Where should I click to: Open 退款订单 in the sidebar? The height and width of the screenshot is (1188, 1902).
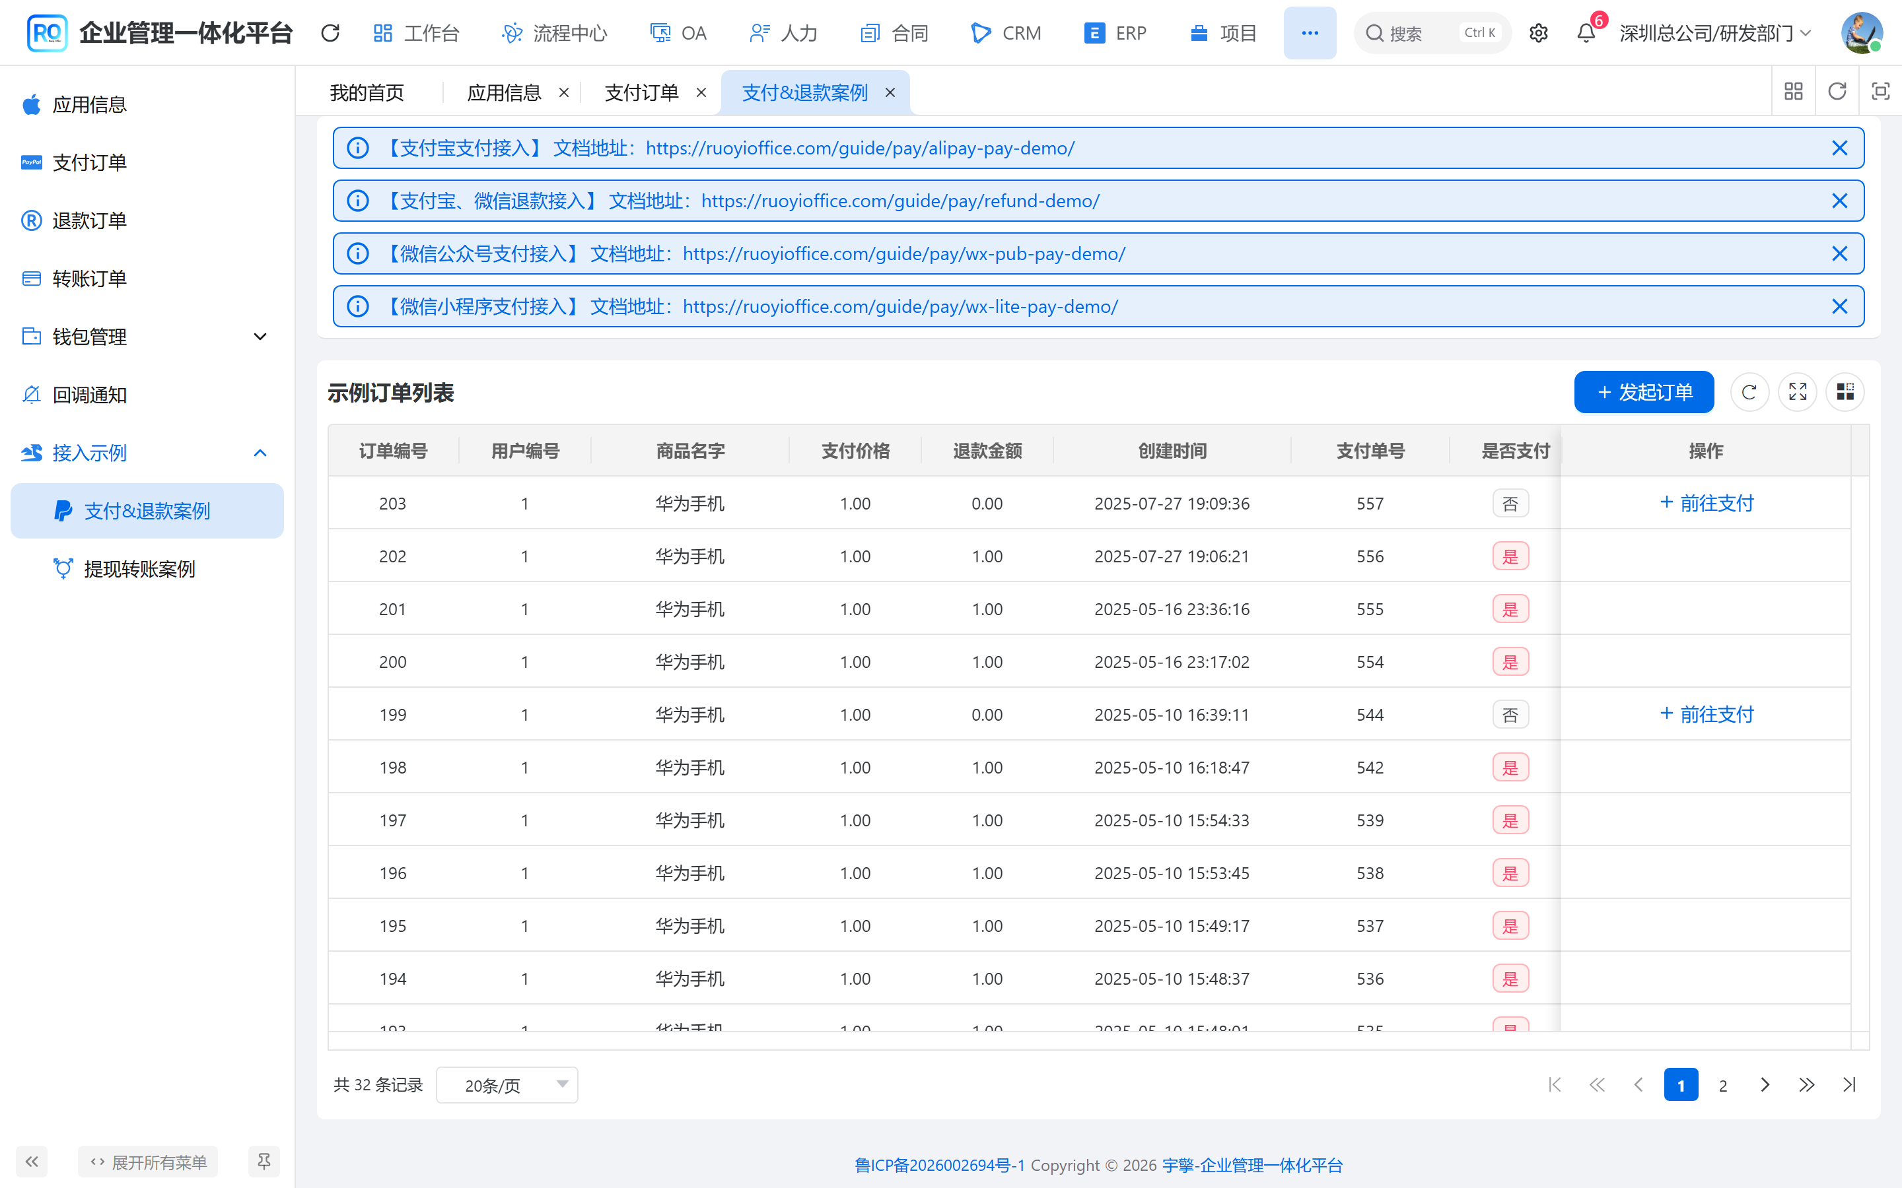pos(147,221)
